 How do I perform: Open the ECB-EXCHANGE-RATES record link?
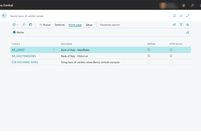pyautogui.click(x=25, y=62)
